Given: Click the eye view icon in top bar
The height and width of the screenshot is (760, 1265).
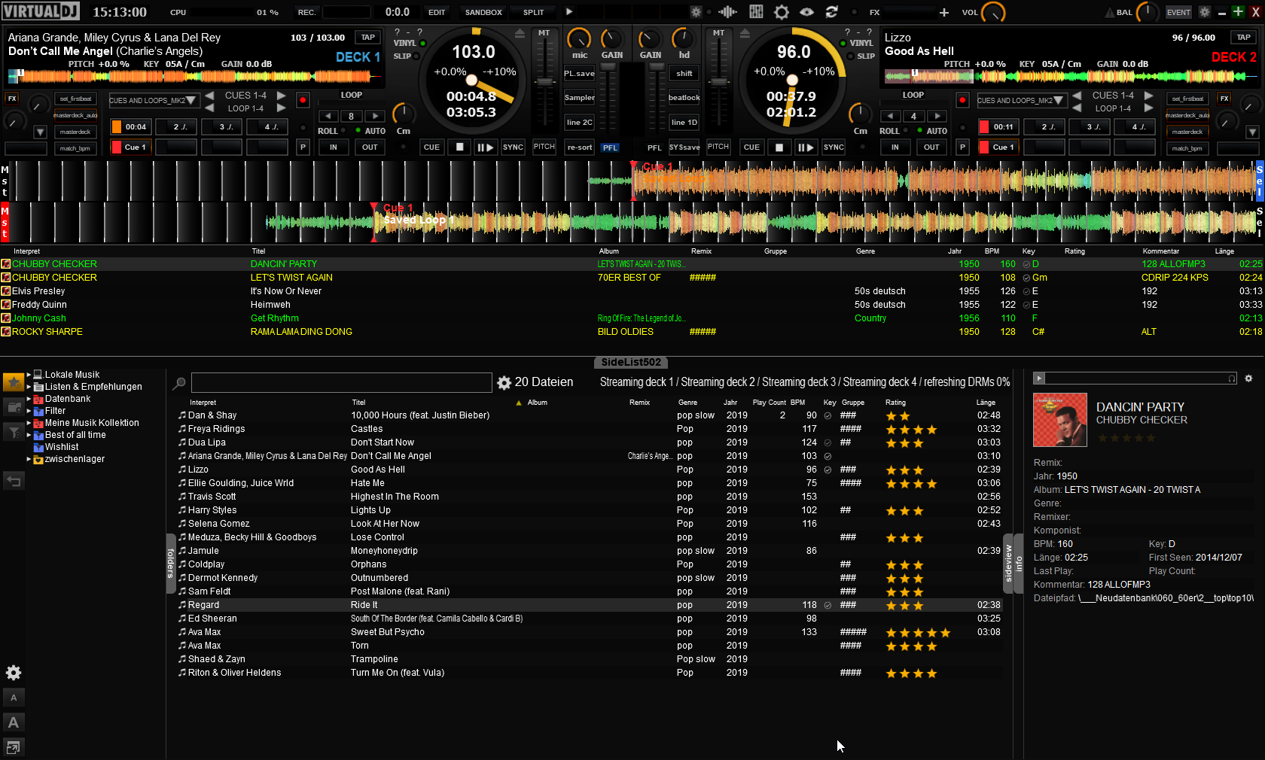Looking at the screenshot, I should click(806, 12).
